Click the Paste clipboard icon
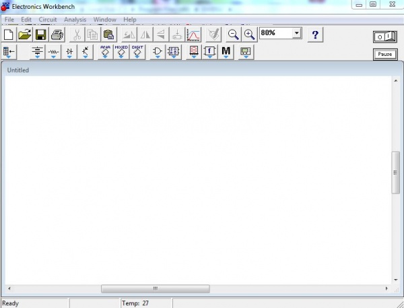Image resolution: width=404 pixels, height=308 pixels. pos(108,34)
